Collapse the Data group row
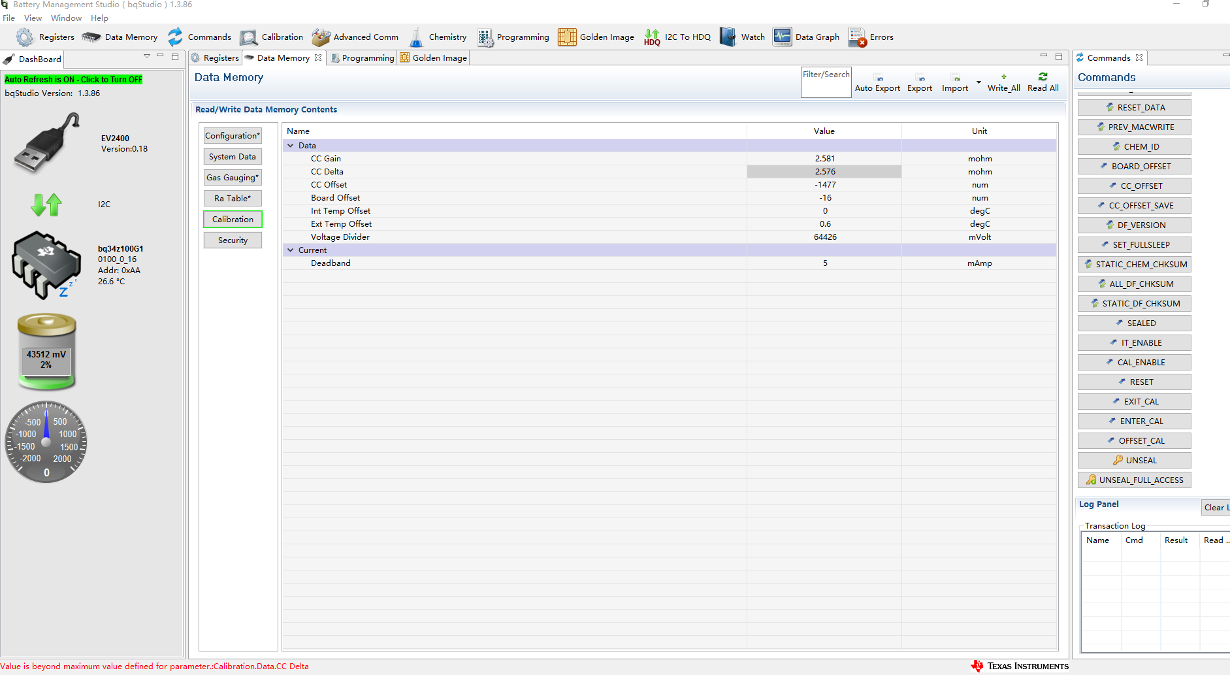Viewport: 1230px width, 675px height. (291, 146)
